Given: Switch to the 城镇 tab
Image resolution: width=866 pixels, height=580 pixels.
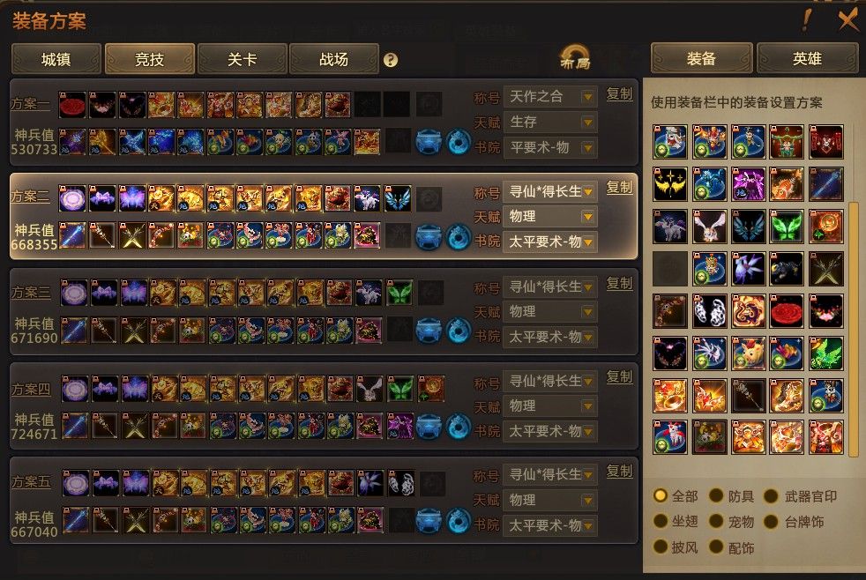Looking at the screenshot, I should point(56,59).
